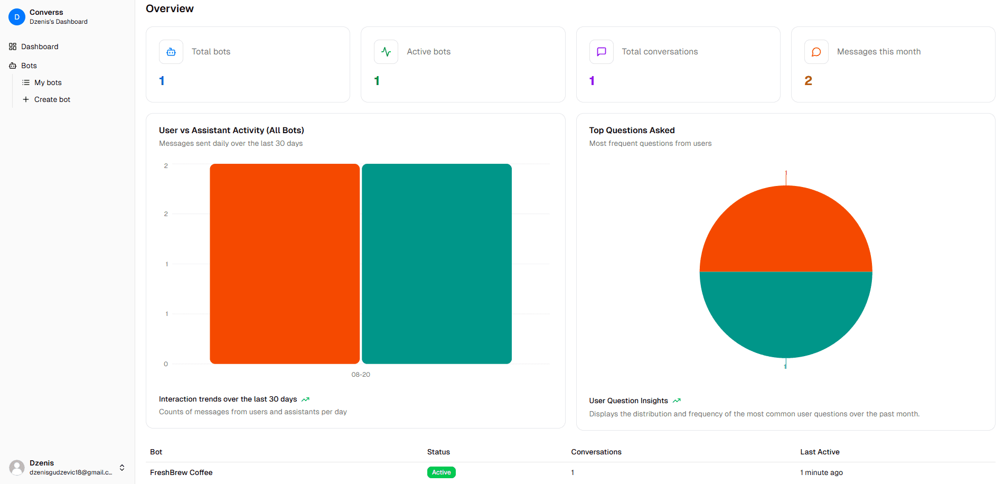Click the Messages this month bubble icon
The image size is (1004, 484).
[816, 52]
